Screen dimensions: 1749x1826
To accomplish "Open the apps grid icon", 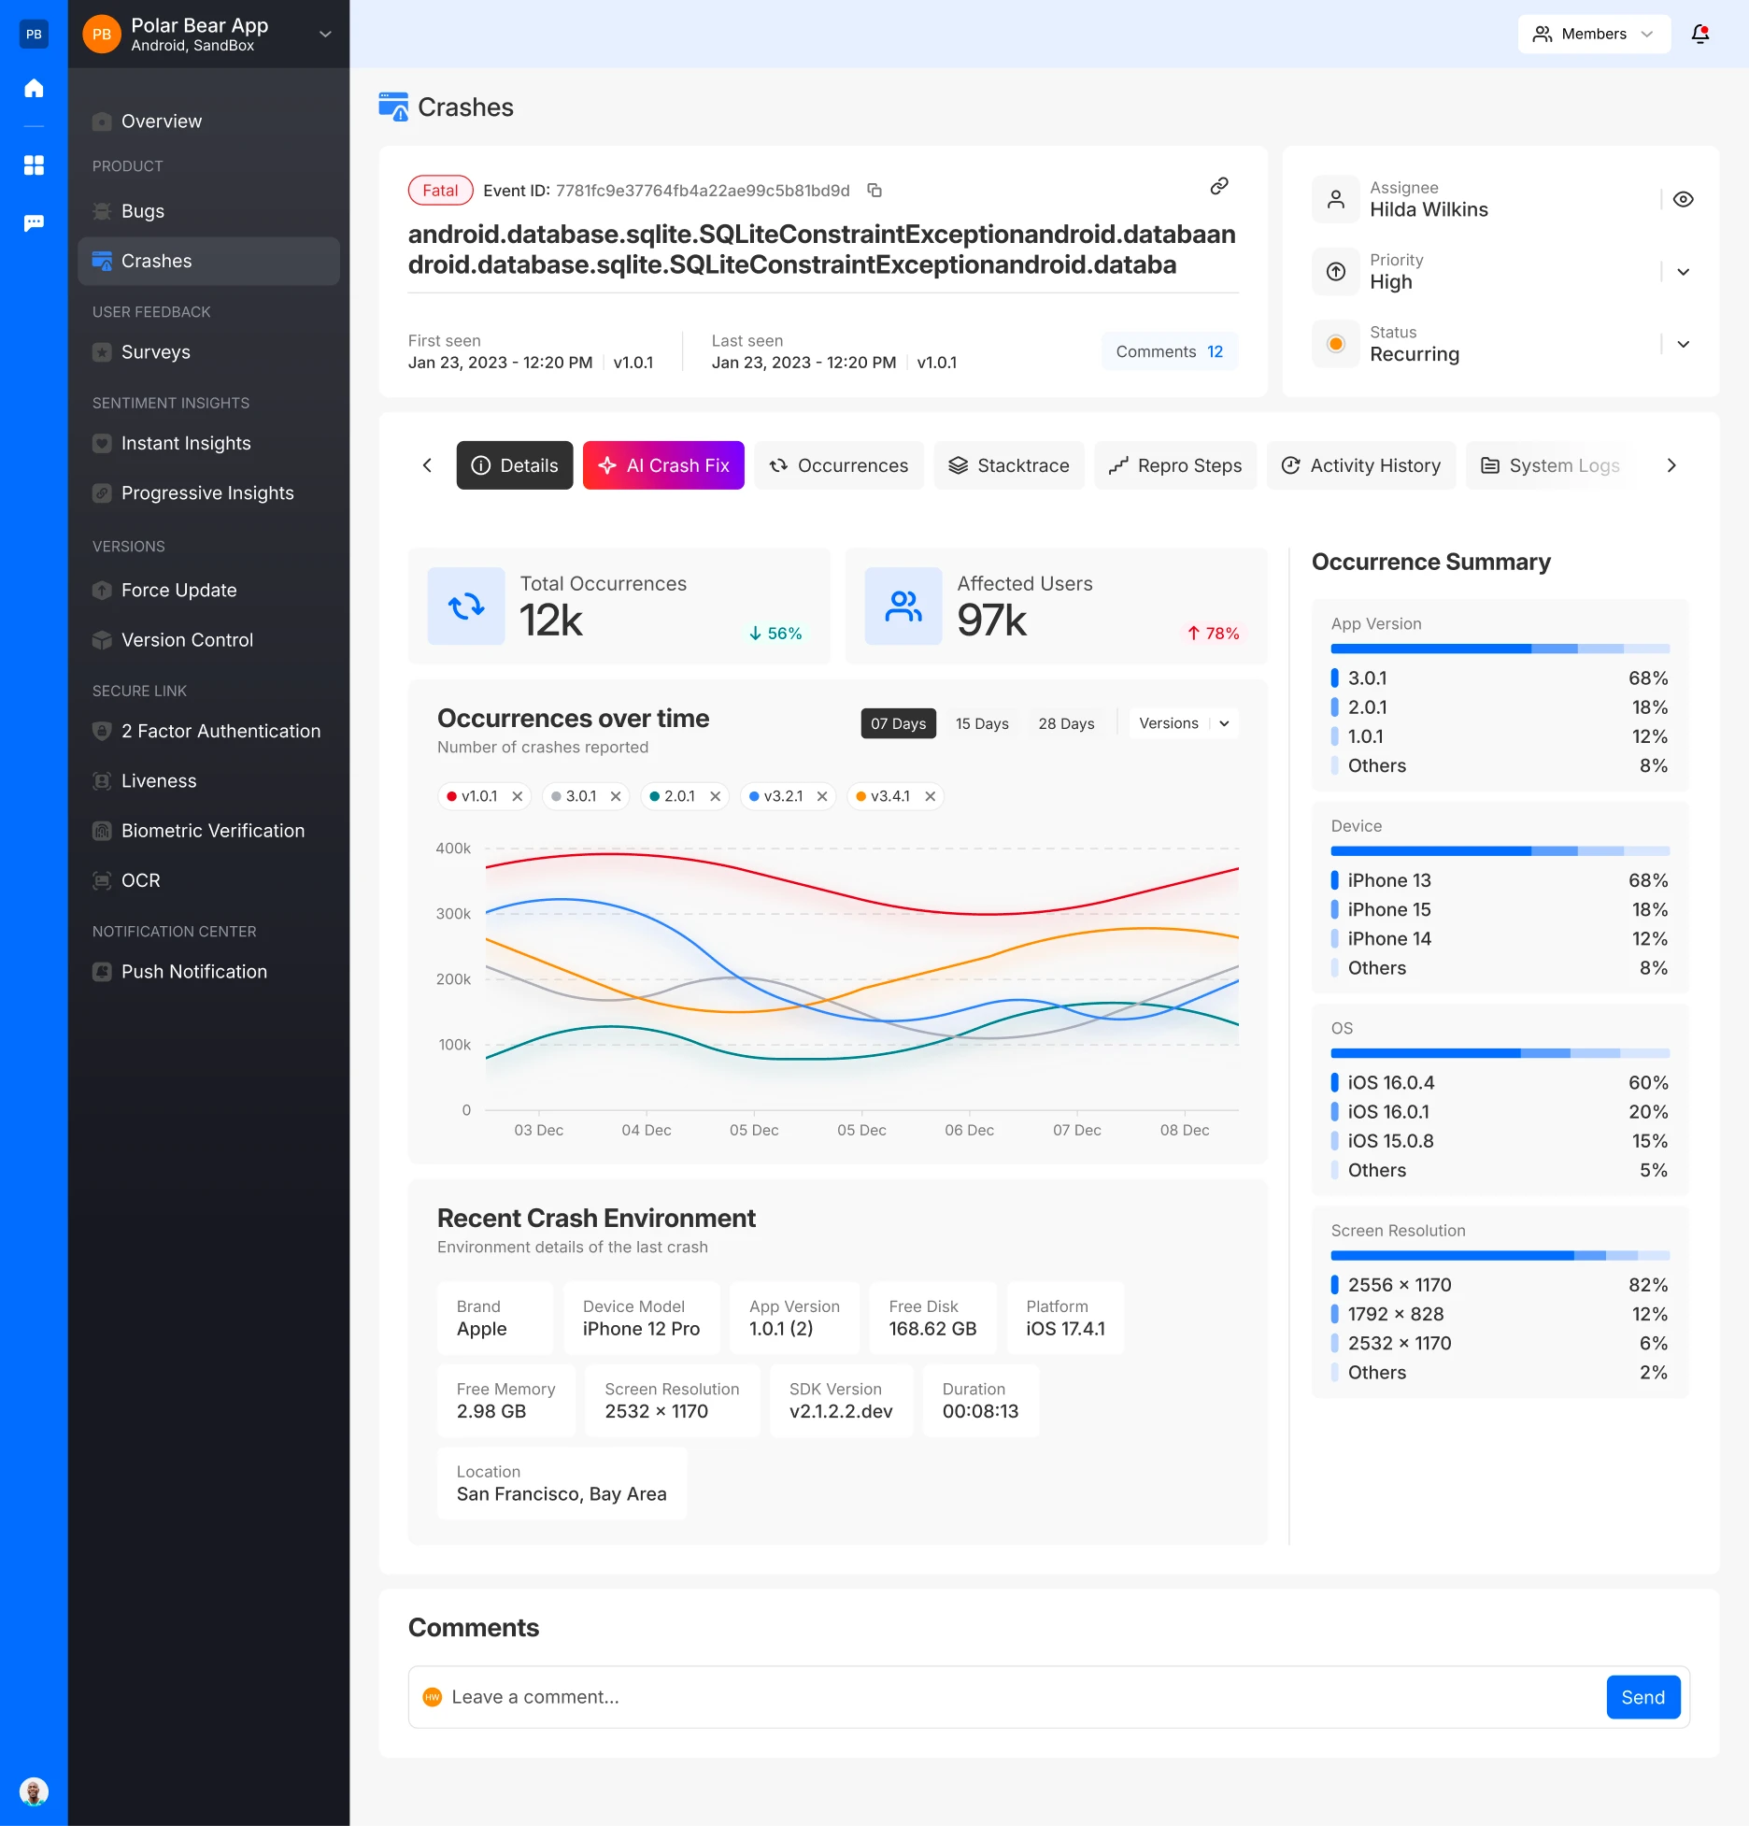I will coord(34,165).
